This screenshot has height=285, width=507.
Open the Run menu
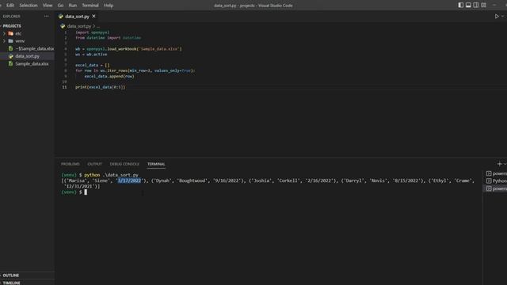[x=73, y=6]
